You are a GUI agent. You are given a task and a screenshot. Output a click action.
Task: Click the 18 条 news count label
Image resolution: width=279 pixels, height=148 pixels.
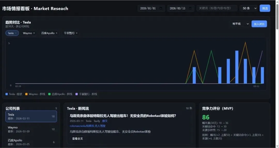[x=189, y=108]
